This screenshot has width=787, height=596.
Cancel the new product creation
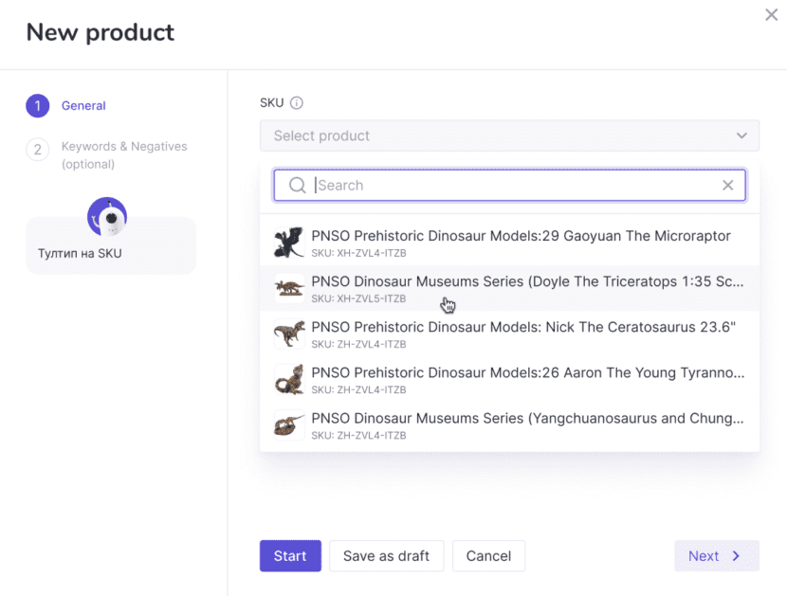pos(488,556)
